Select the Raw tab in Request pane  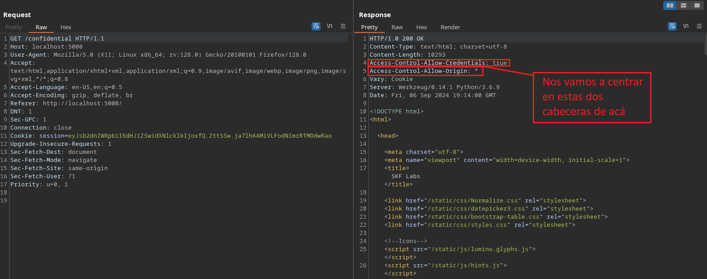[x=41, y=27]
